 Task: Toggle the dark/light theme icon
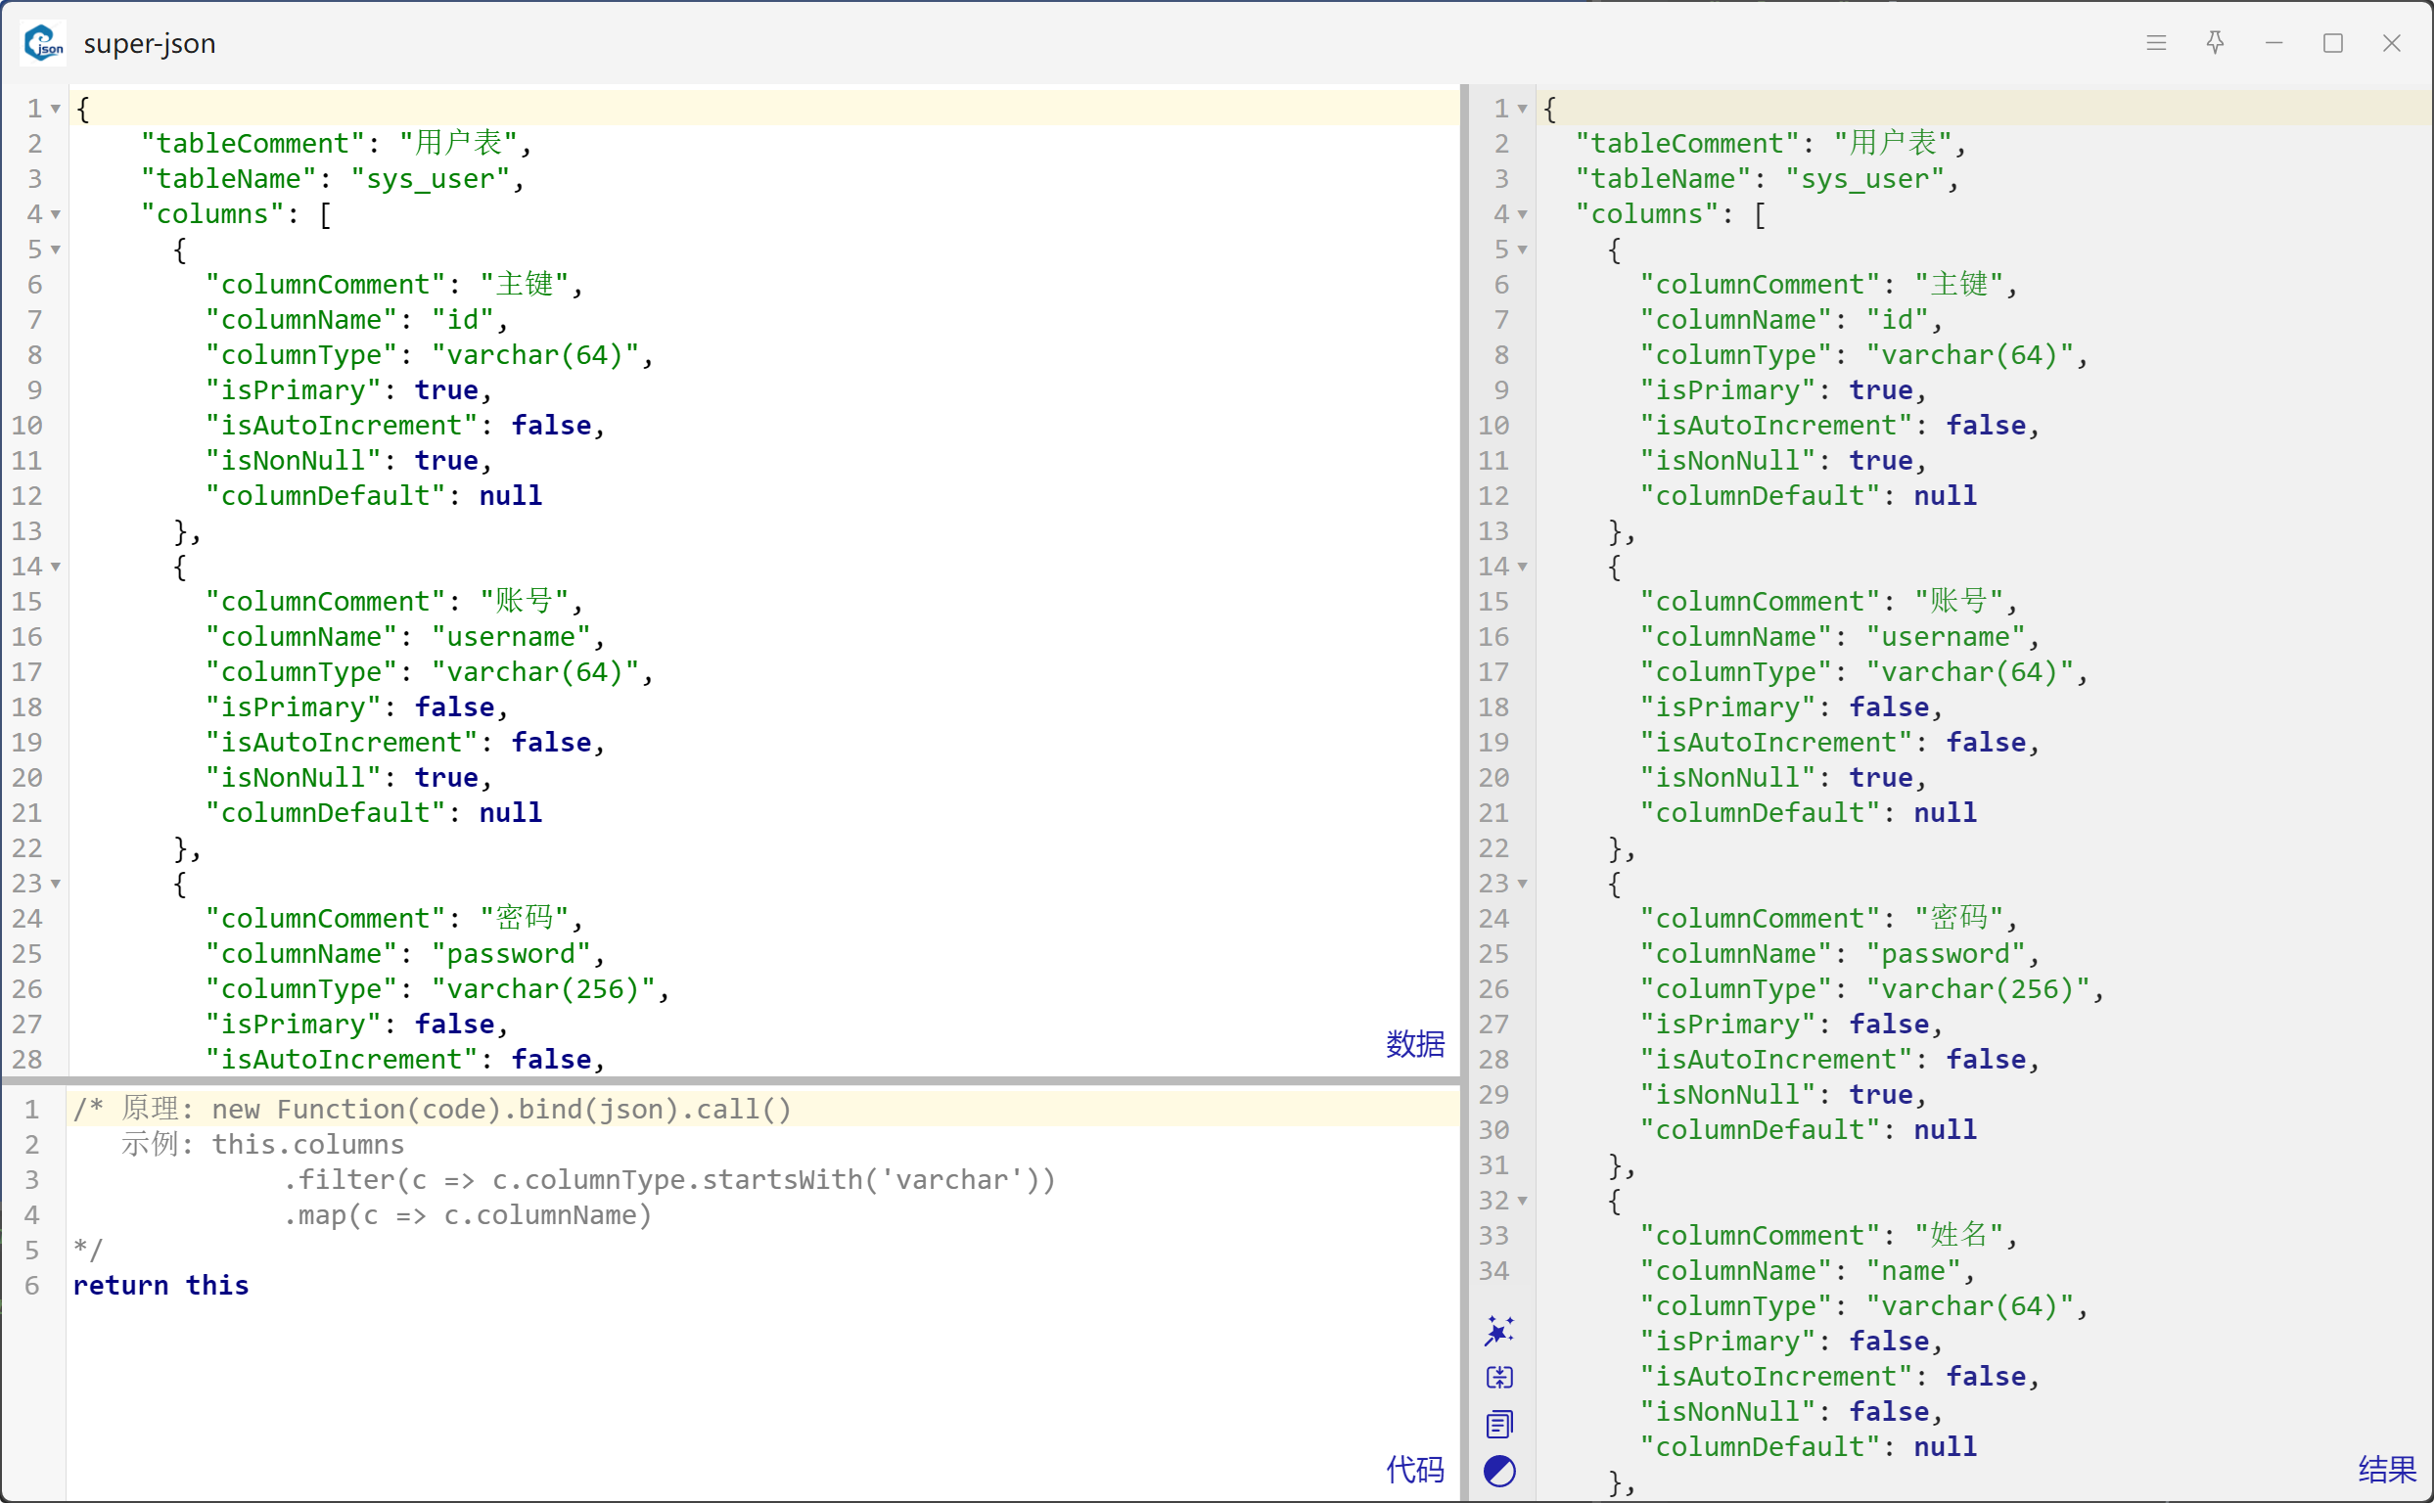click(x=1499, y=1471)
